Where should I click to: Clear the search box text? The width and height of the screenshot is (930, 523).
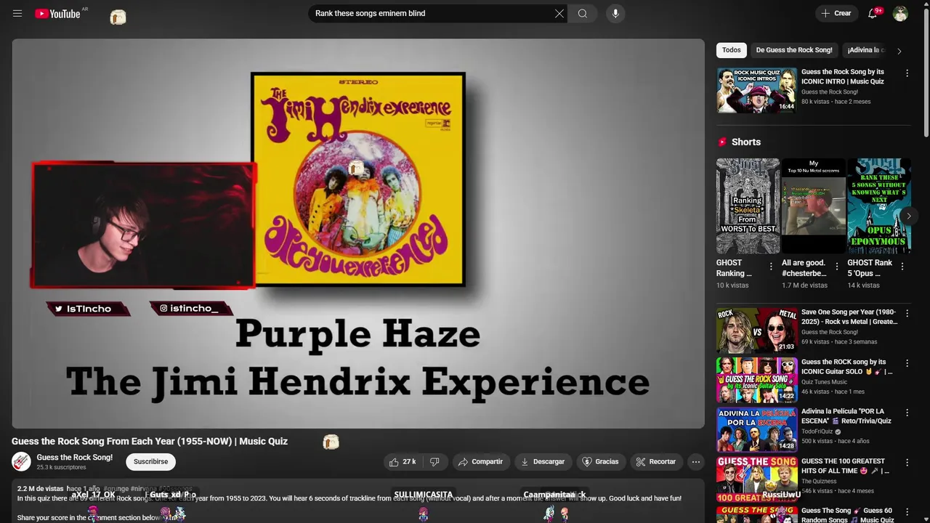pyautogui.click(x=559, y=13)
